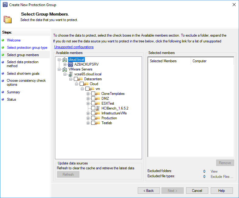The height and width of the screenshot is (198, 239).
Task: Click the ESXTest folder icon
Action: point(98,103)
